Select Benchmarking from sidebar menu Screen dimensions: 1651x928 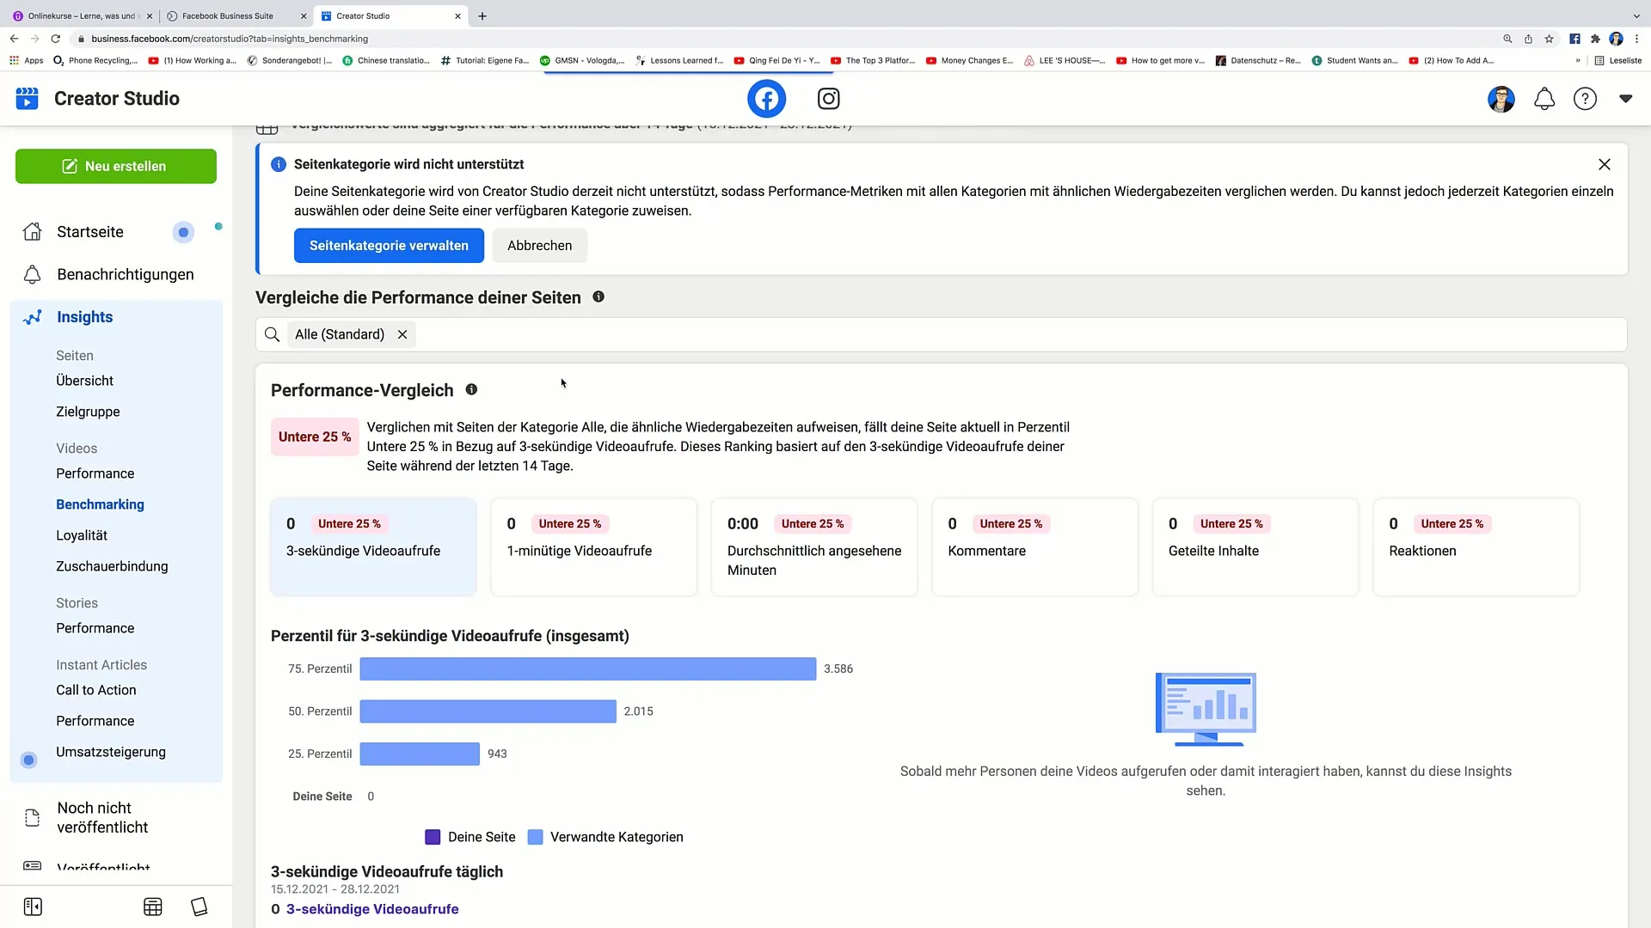click(x=100, y=503)
